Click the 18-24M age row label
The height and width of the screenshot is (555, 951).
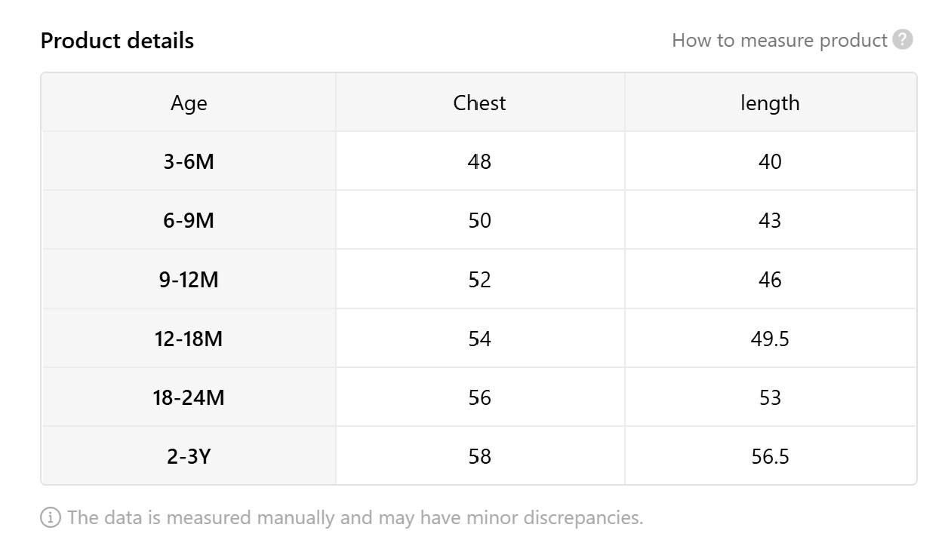click(189, 397)
